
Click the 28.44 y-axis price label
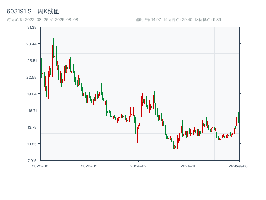click(32, 44)
